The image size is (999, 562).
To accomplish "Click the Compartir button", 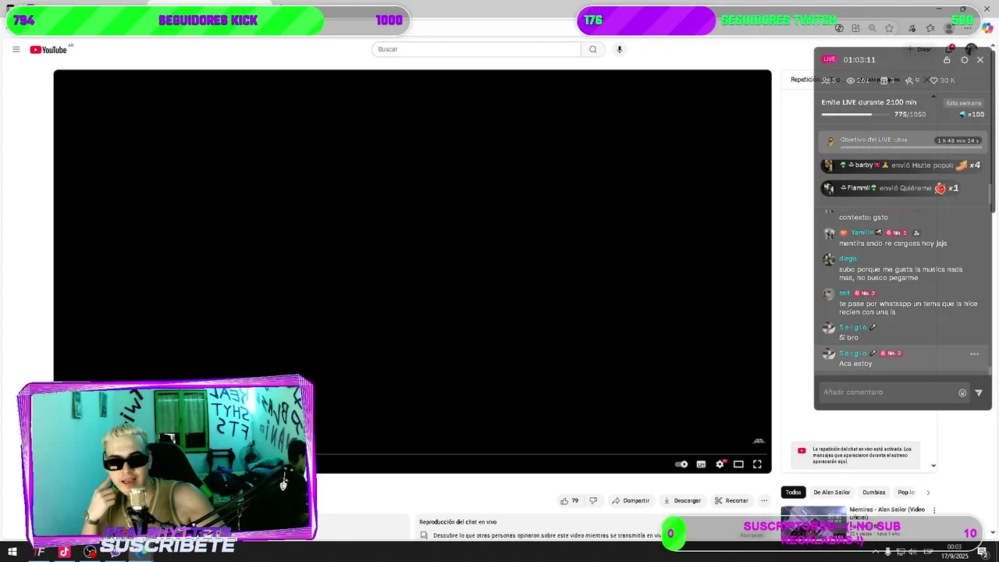I will tap(631, 500).
